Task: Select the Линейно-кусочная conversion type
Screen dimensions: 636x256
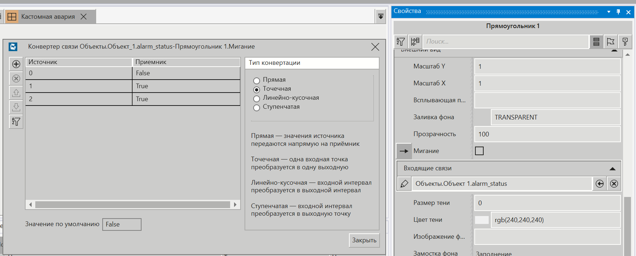Action: click(x=256, y=99)
